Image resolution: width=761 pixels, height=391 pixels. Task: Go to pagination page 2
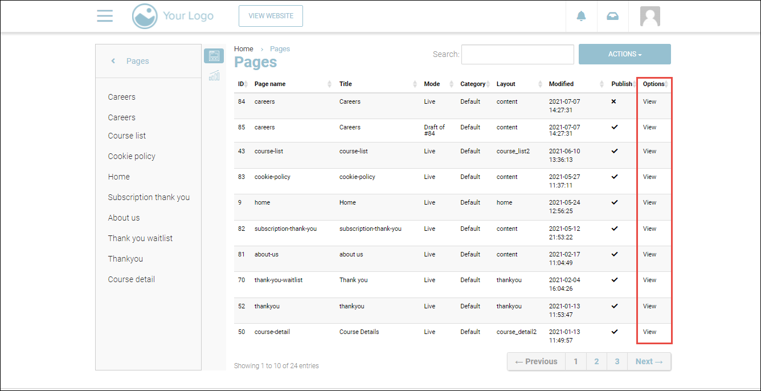coord(596,361)
